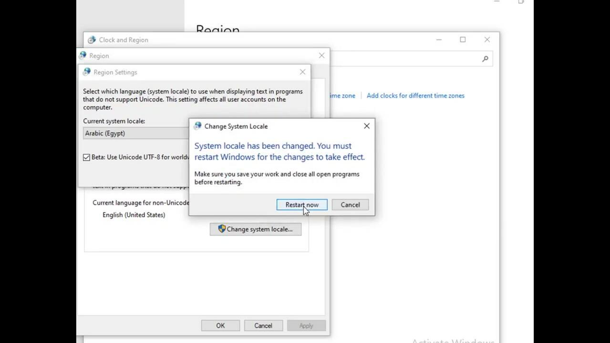
Task: Click the Apply button in Region dialog
Action: (306, 325)
